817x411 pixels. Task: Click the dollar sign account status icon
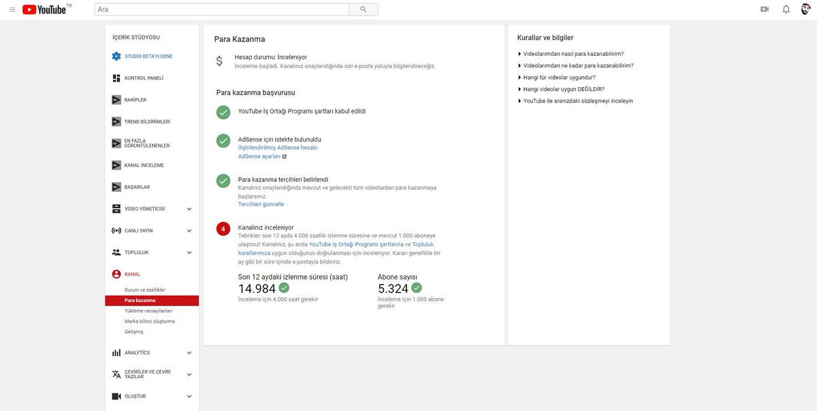click(x=219, y=61)
